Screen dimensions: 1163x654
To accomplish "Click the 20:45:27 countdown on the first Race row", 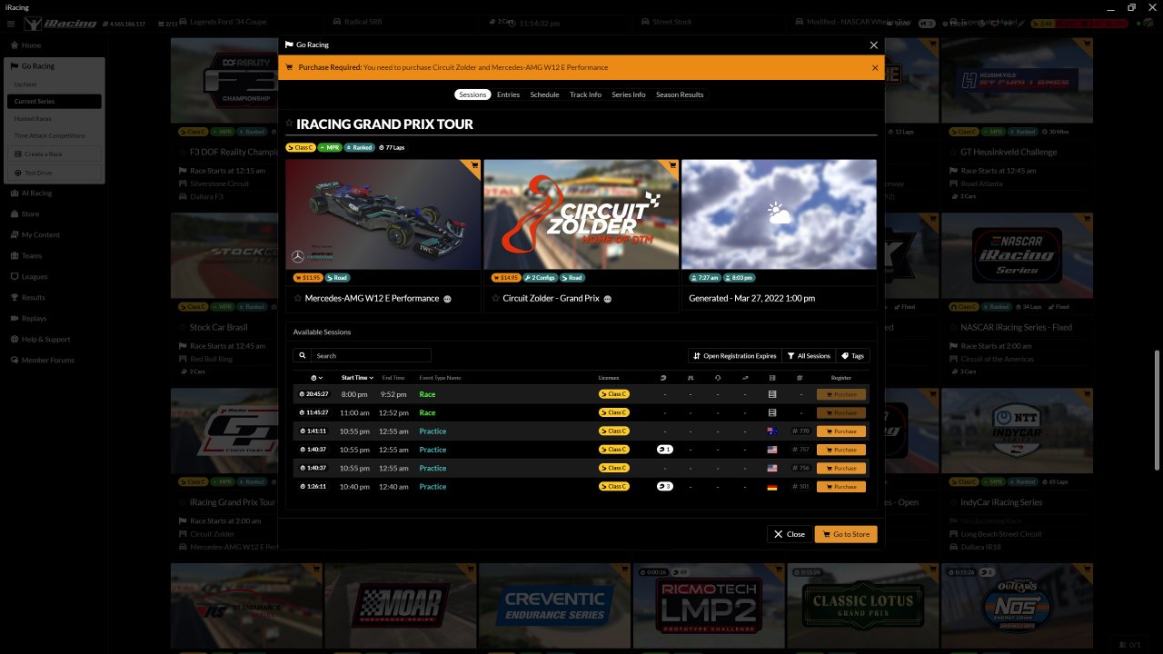I will point(314,394).
